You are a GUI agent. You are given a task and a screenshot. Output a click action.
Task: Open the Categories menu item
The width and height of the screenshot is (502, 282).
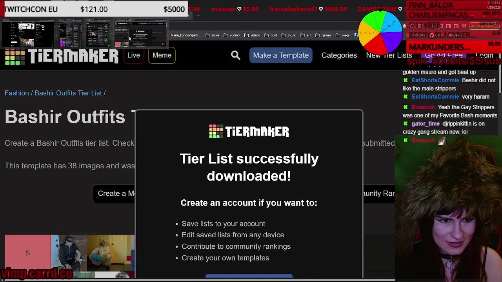[339, 55]
